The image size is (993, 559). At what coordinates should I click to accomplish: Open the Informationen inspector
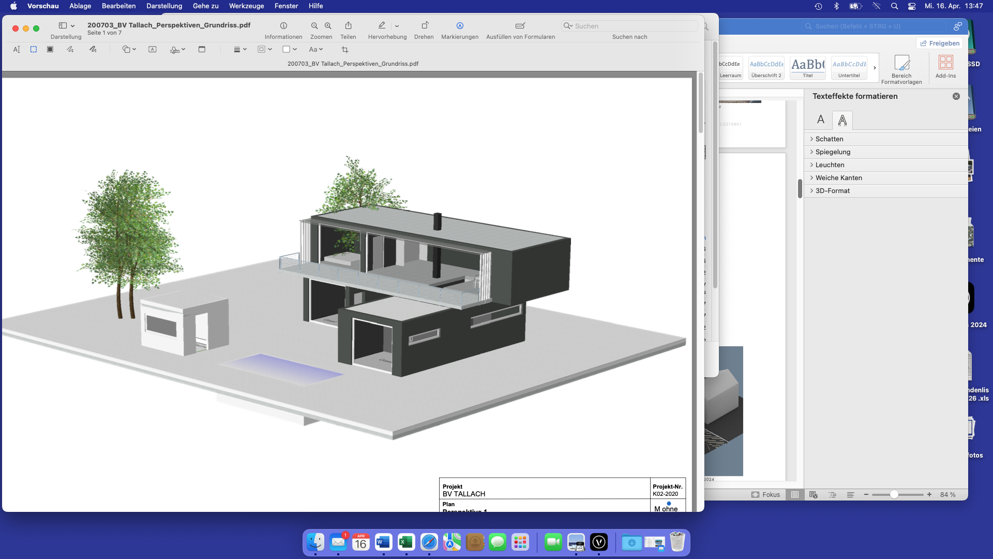(283, 26)
